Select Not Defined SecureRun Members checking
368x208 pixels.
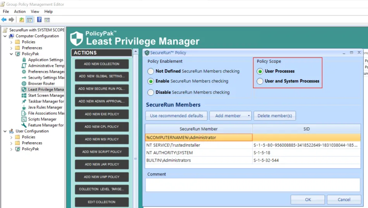click(x=151, y=71)
